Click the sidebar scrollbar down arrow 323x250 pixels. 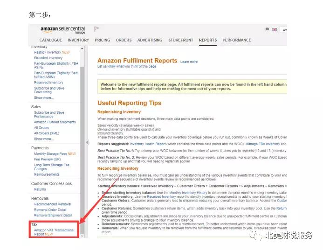click(x=82, y=236)
